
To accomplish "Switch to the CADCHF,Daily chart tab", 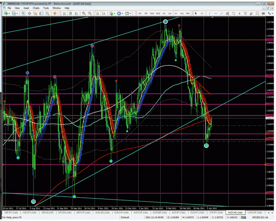I will tap(255, 213).
